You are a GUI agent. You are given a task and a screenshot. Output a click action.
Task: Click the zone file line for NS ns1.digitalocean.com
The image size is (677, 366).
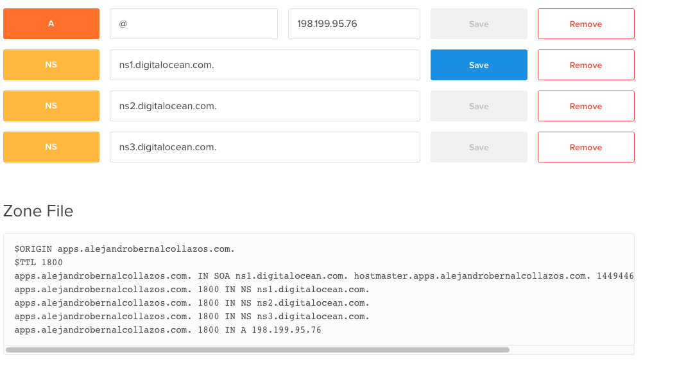(192, 289)
